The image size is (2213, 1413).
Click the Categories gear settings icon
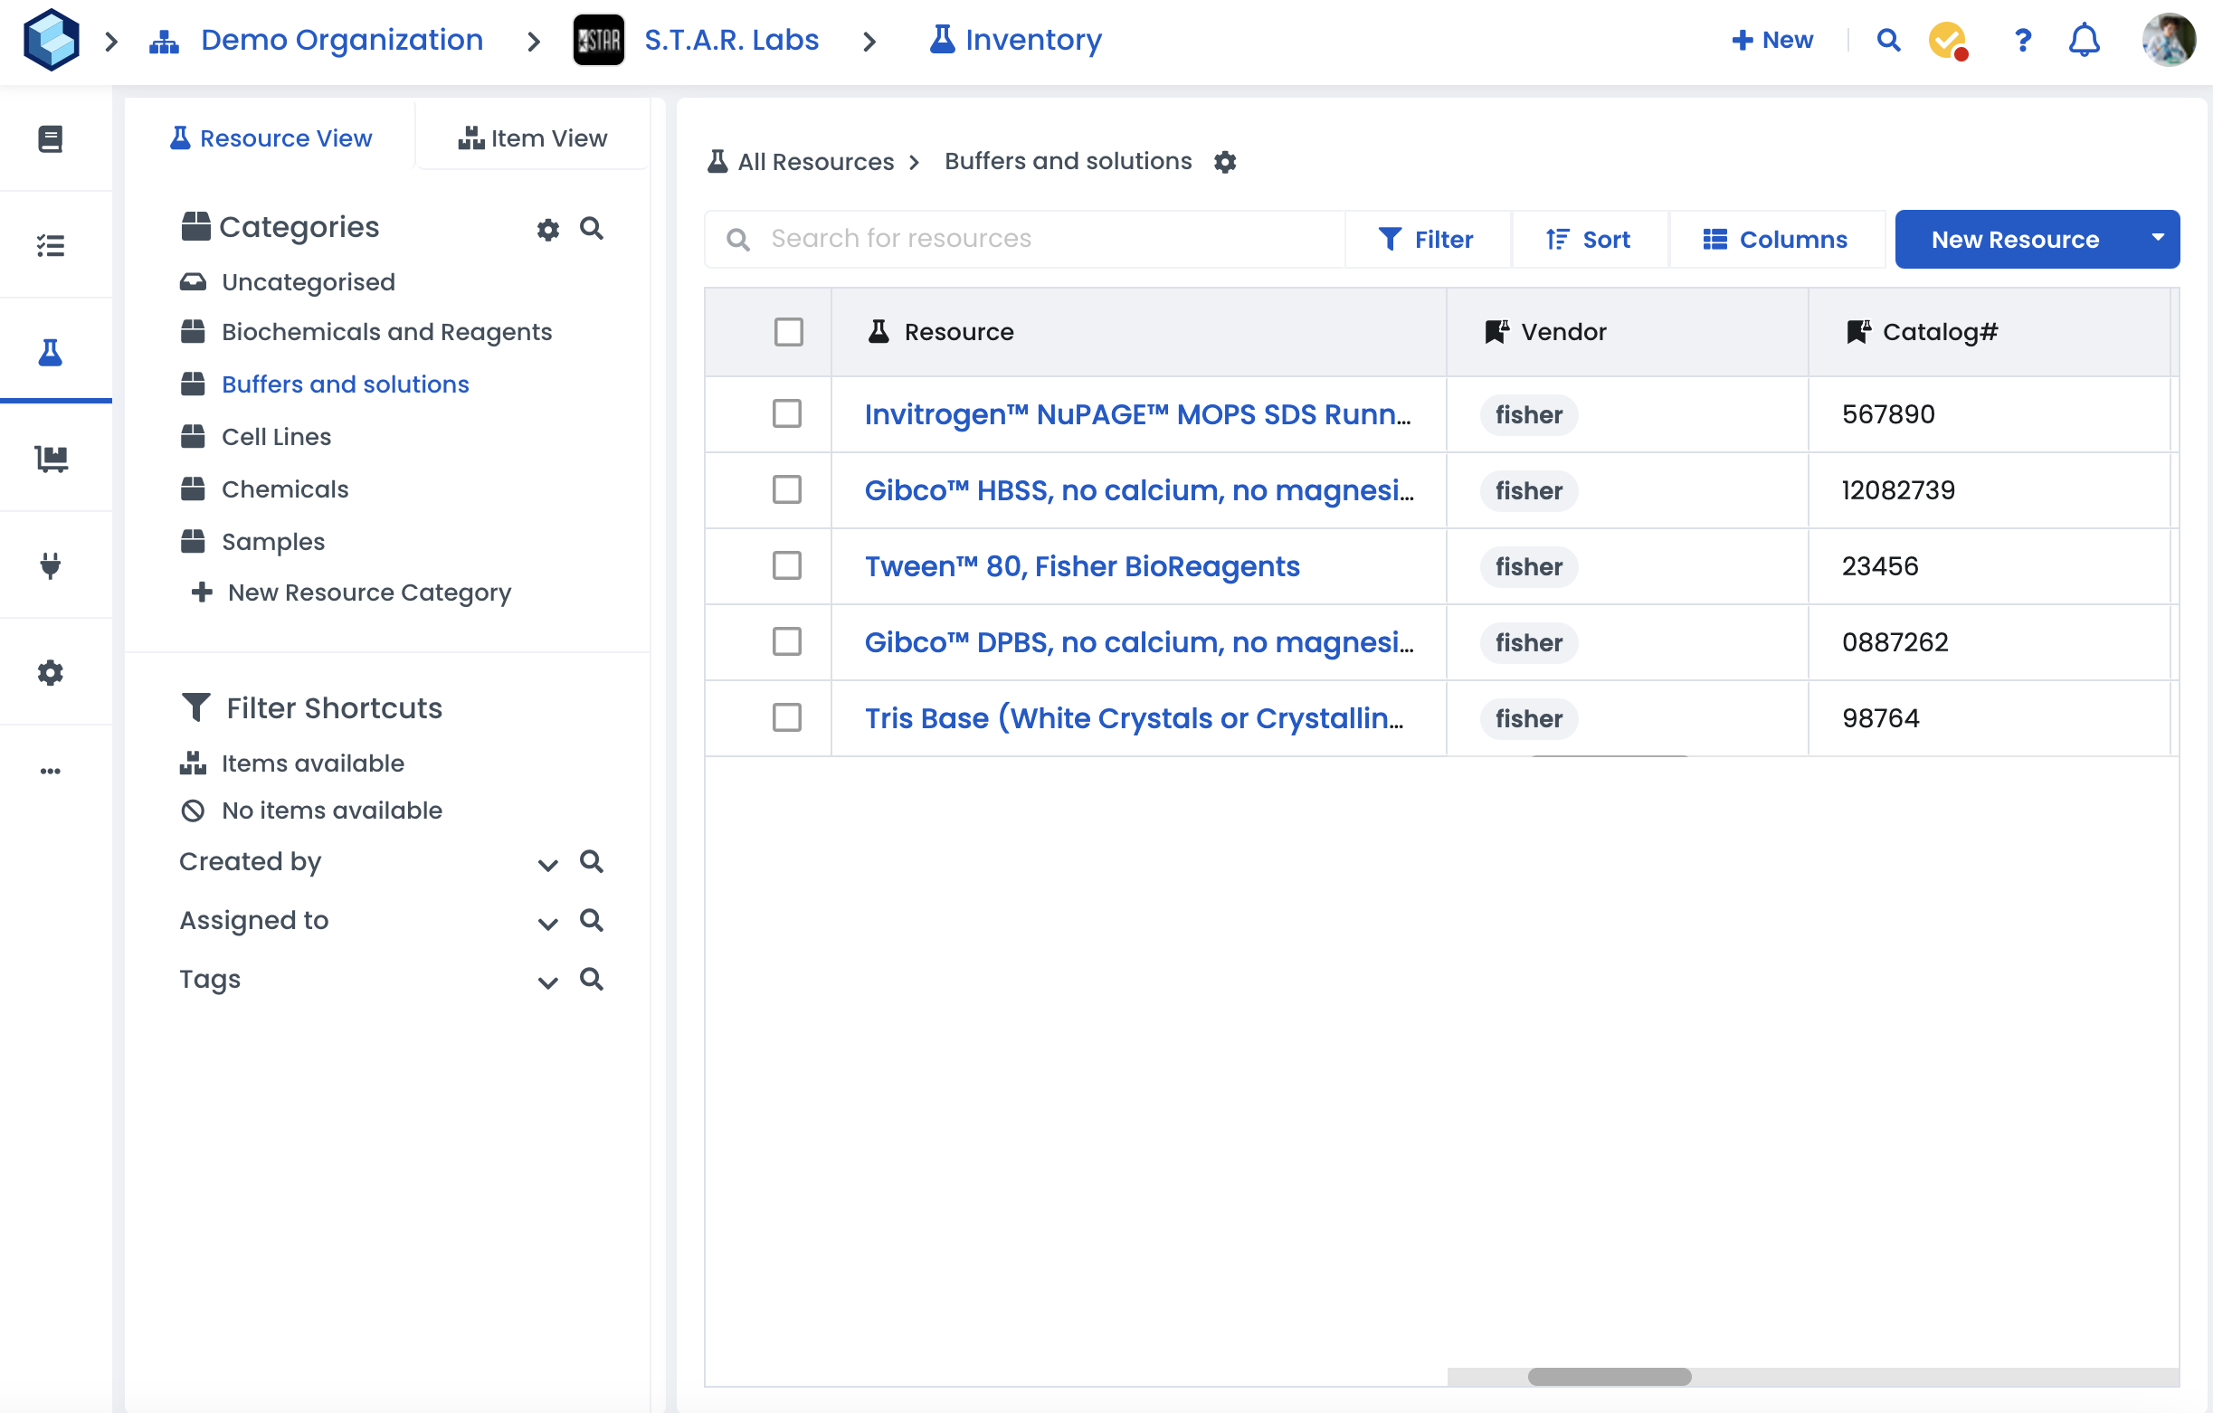(547, 229)
